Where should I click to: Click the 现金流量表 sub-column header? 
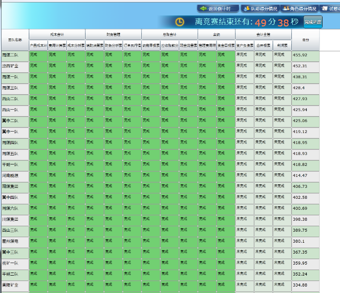point(188,45)
